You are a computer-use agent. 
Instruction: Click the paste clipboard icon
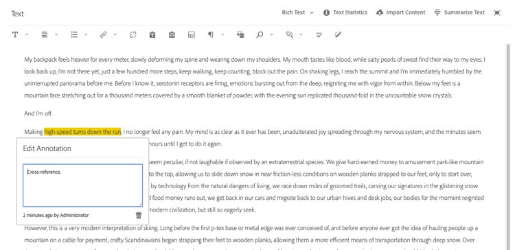pyautogui.click(x=152, y=34)
